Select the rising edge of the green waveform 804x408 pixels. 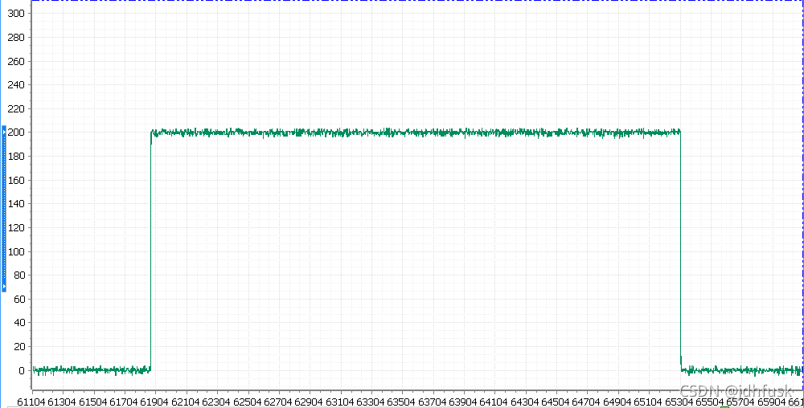[x=151, y=251]
